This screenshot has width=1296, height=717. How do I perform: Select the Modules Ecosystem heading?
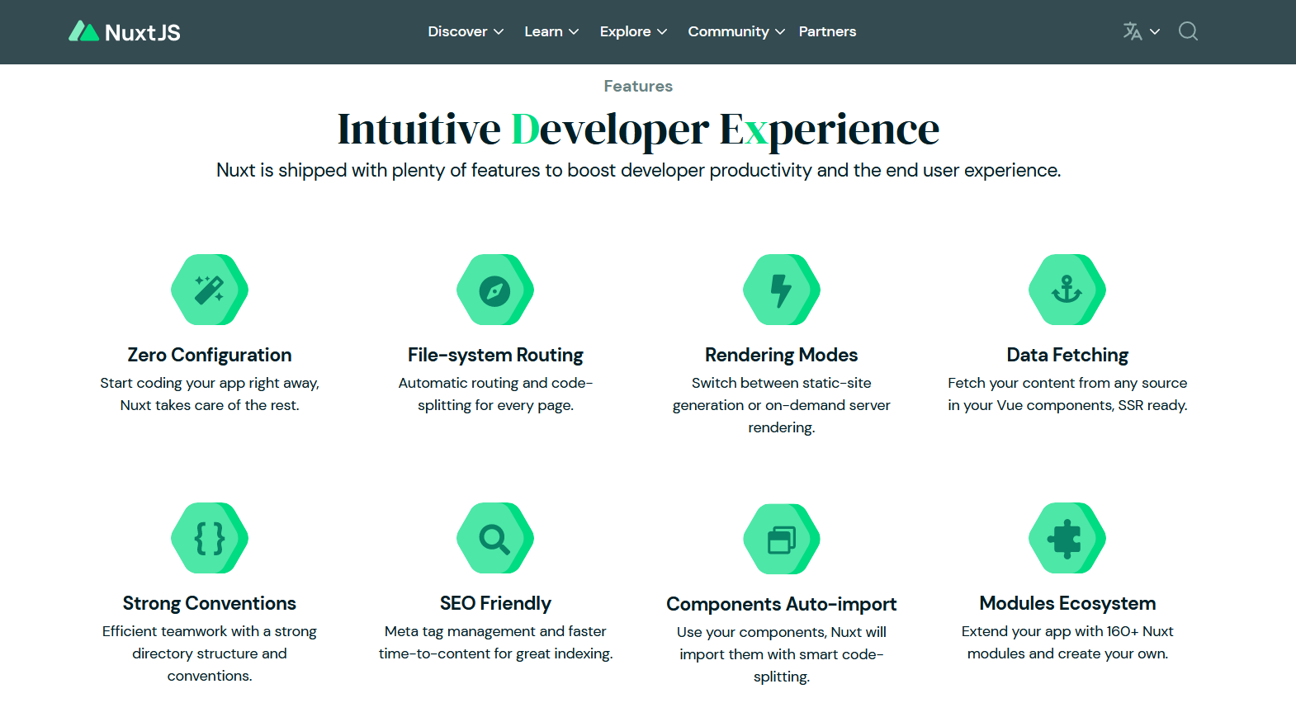click(x=1067, y=603)
